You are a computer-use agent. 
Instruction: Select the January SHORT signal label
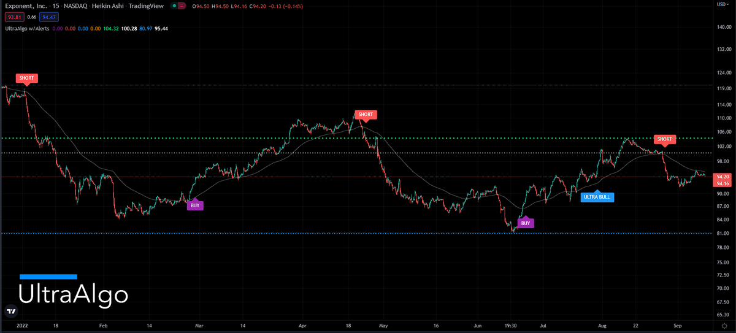click(x=27, y=78)
